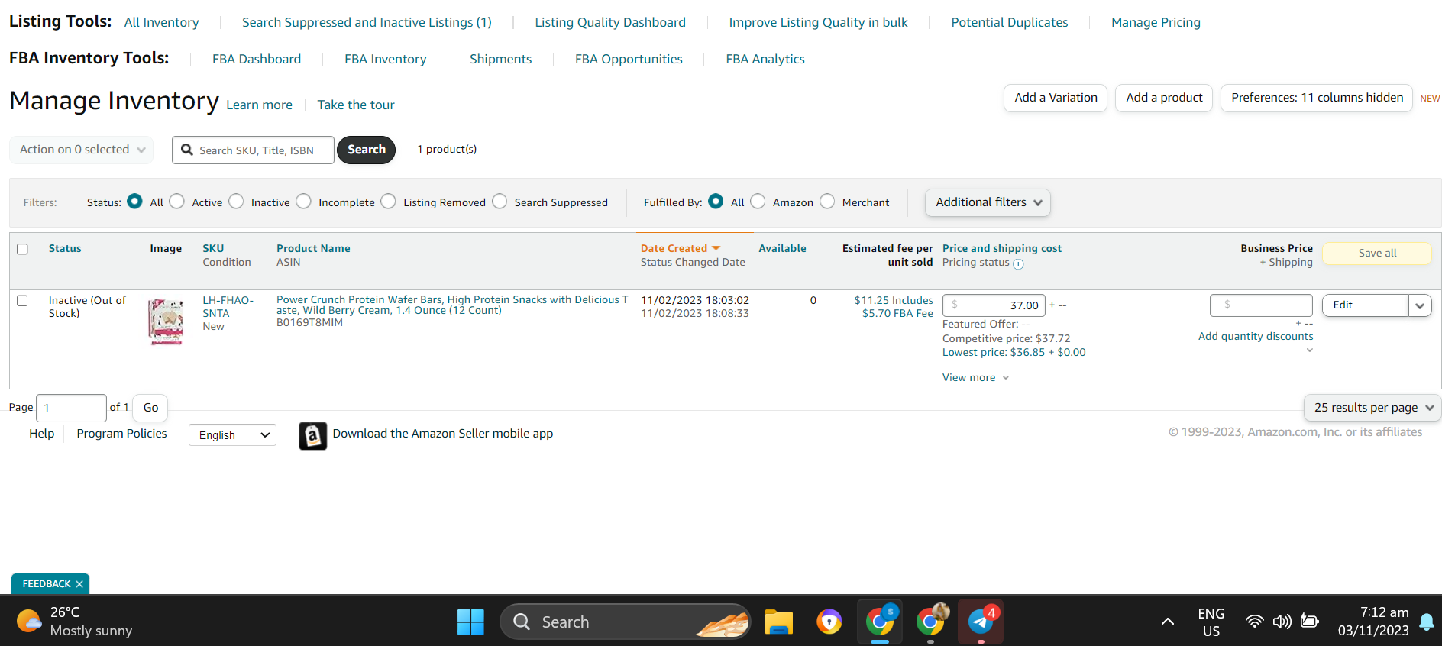Open Manage Pricing
This screenshot has height=646, width=1442.
(x=1156, y=23)
